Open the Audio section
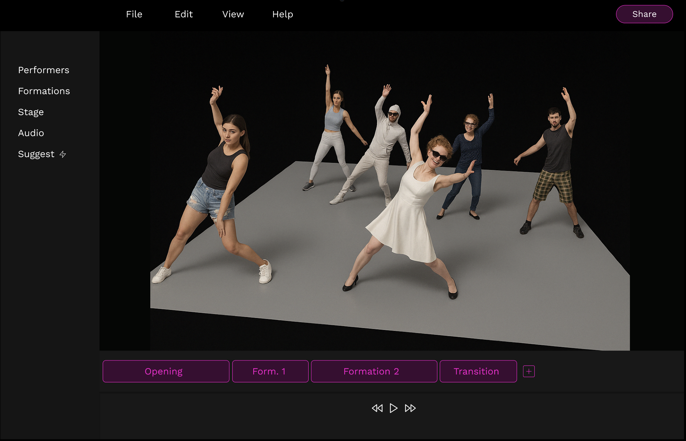Viewport: 686px width, 441px height. pyautogui.click(x=31, y=133)
